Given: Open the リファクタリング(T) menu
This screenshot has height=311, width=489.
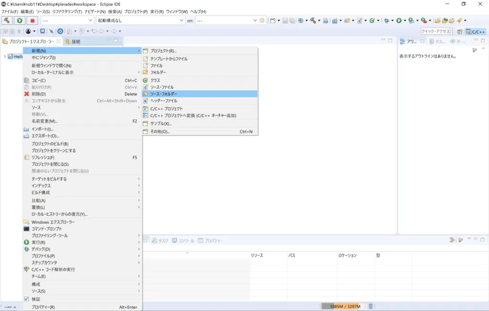Looking at the screenshot, I should click(x=67, y=11).
